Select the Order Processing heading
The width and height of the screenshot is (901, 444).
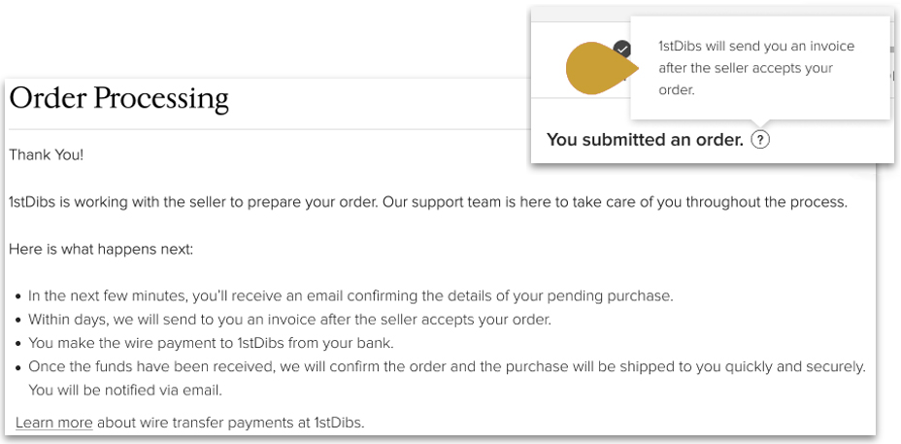coord(119,98)
